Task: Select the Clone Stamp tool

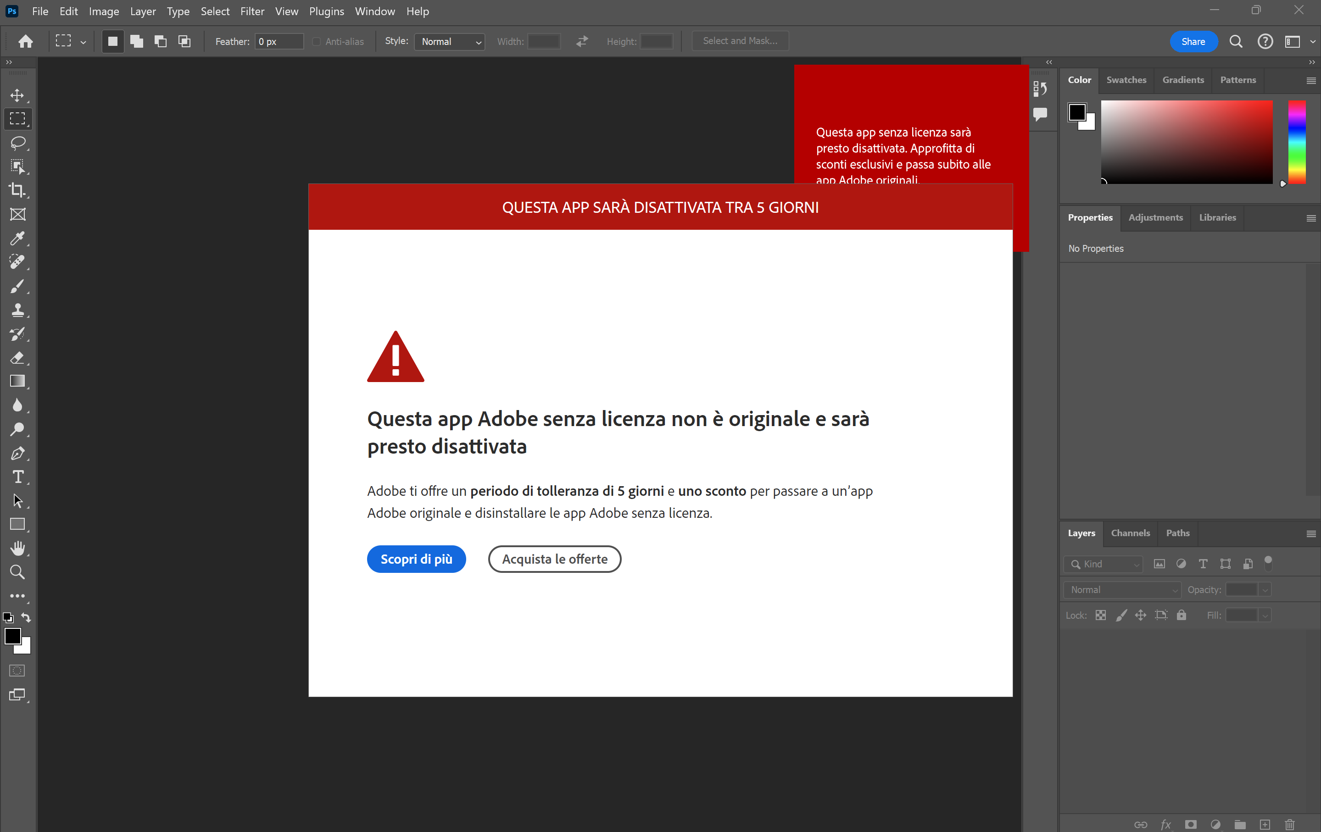Action: [x=17, y=310]
